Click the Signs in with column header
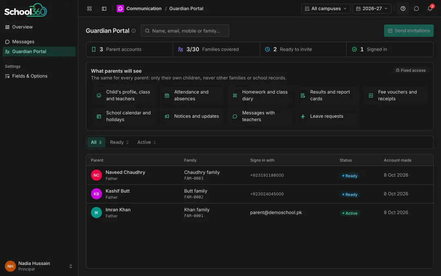 click(x=262, y=160)
